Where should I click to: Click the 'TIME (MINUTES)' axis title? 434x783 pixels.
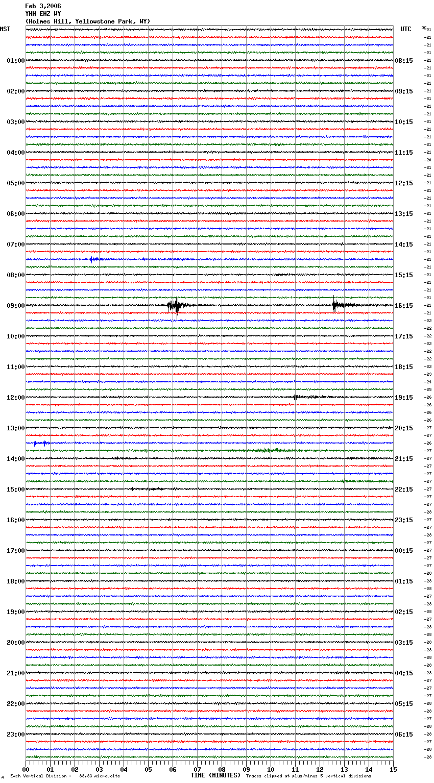click(x=215, y=775)
